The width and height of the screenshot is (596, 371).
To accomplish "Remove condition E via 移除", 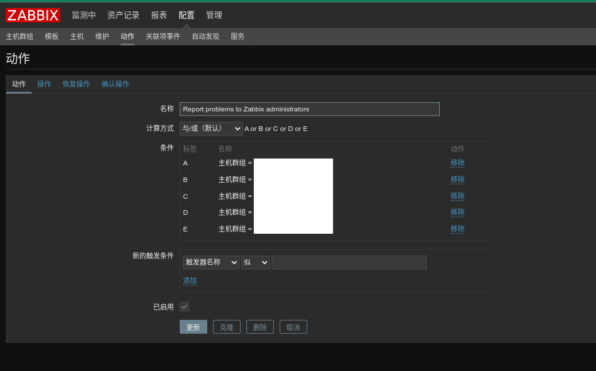I will click(457, 229).
